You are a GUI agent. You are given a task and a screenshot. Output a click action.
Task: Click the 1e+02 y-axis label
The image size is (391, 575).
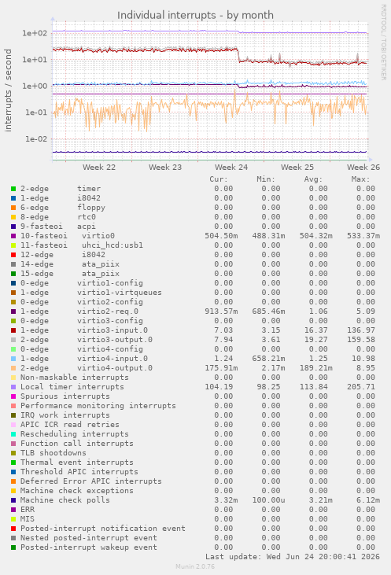pos(35,33)
